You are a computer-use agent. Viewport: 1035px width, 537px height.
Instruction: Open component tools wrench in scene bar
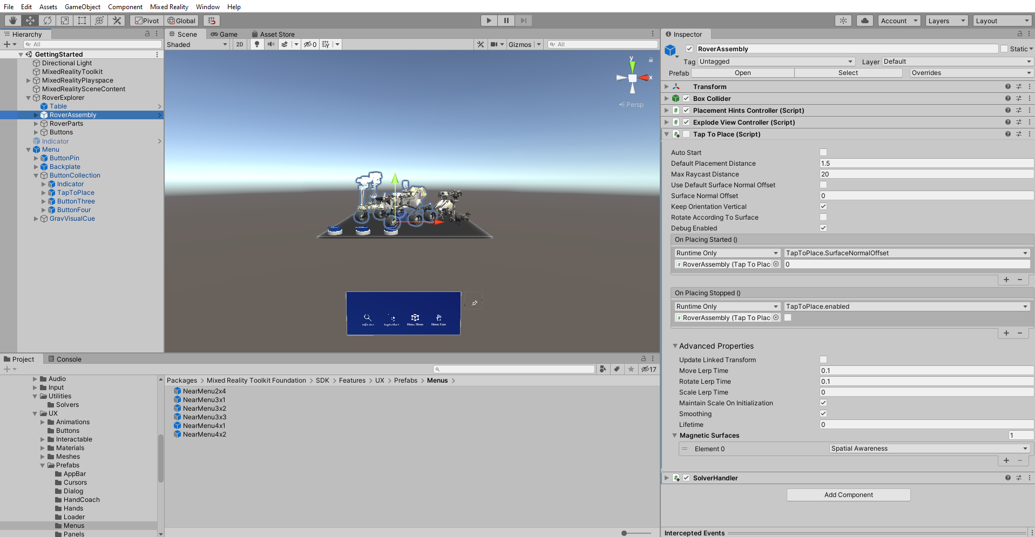[x=481, y=44]
